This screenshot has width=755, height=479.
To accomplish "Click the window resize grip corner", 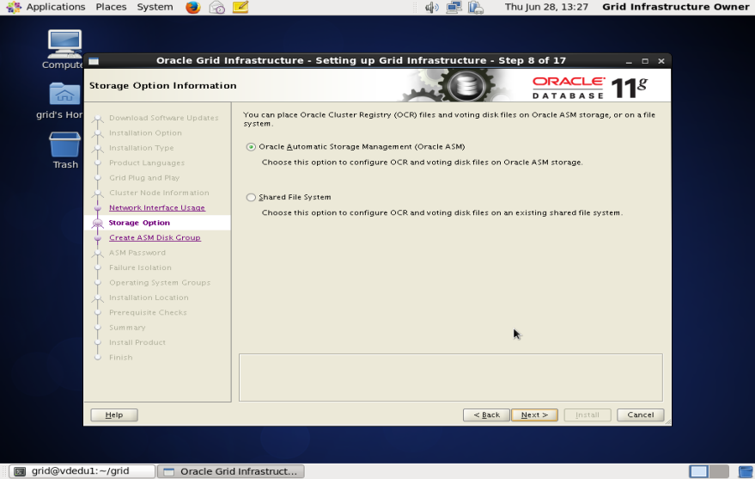I will click(x=668, y=422).
